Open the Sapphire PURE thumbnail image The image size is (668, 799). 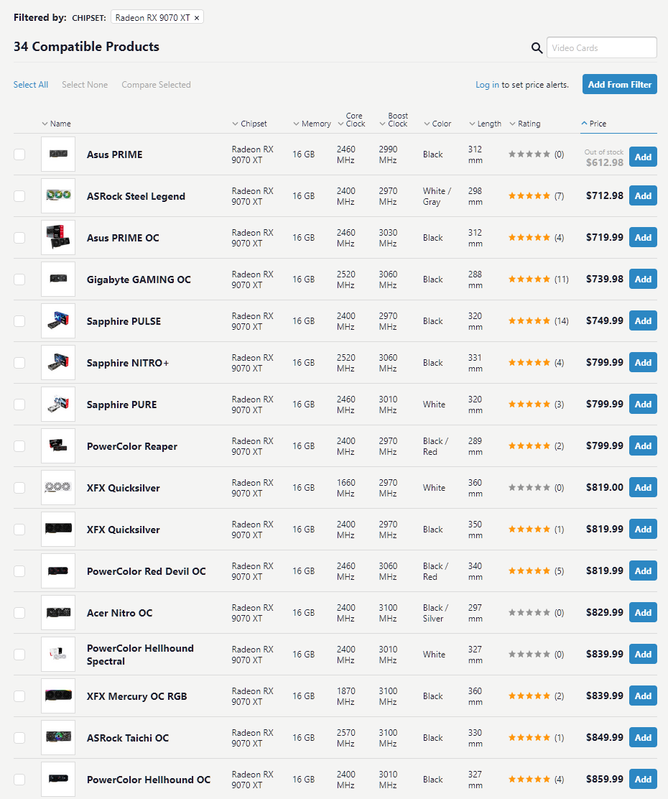tap(58, 404)
